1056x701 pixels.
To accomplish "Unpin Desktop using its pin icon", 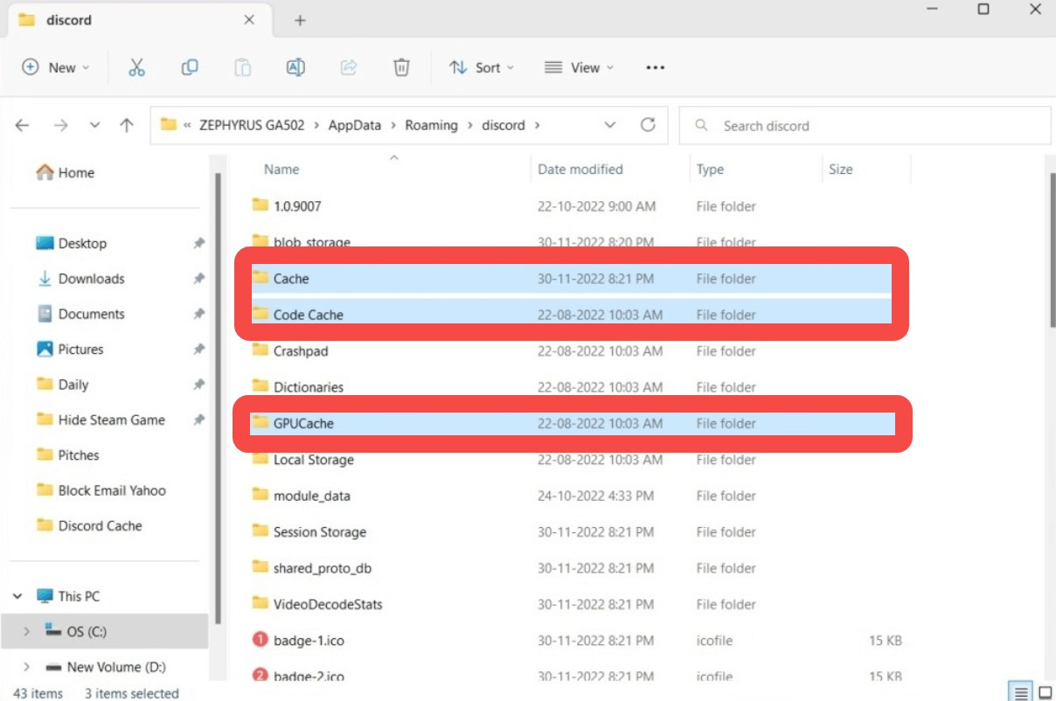I will 198,243.
